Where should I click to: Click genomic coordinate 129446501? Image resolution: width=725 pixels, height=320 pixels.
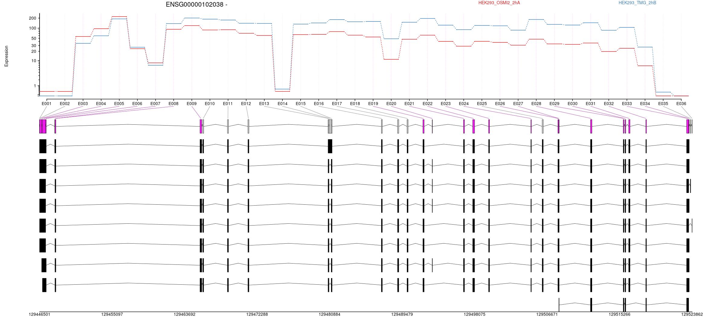click(x=40, y=314)
